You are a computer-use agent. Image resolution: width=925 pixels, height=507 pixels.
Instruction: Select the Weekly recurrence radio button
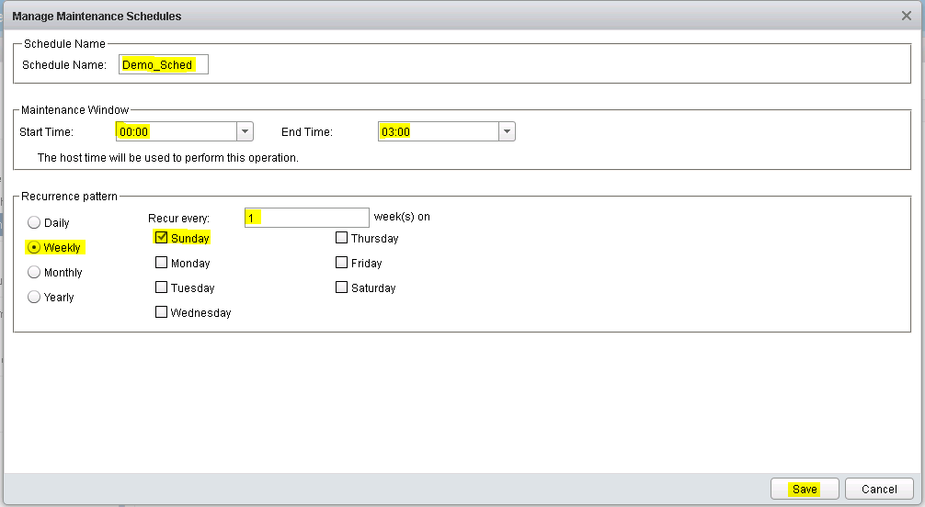pos(35,247)
